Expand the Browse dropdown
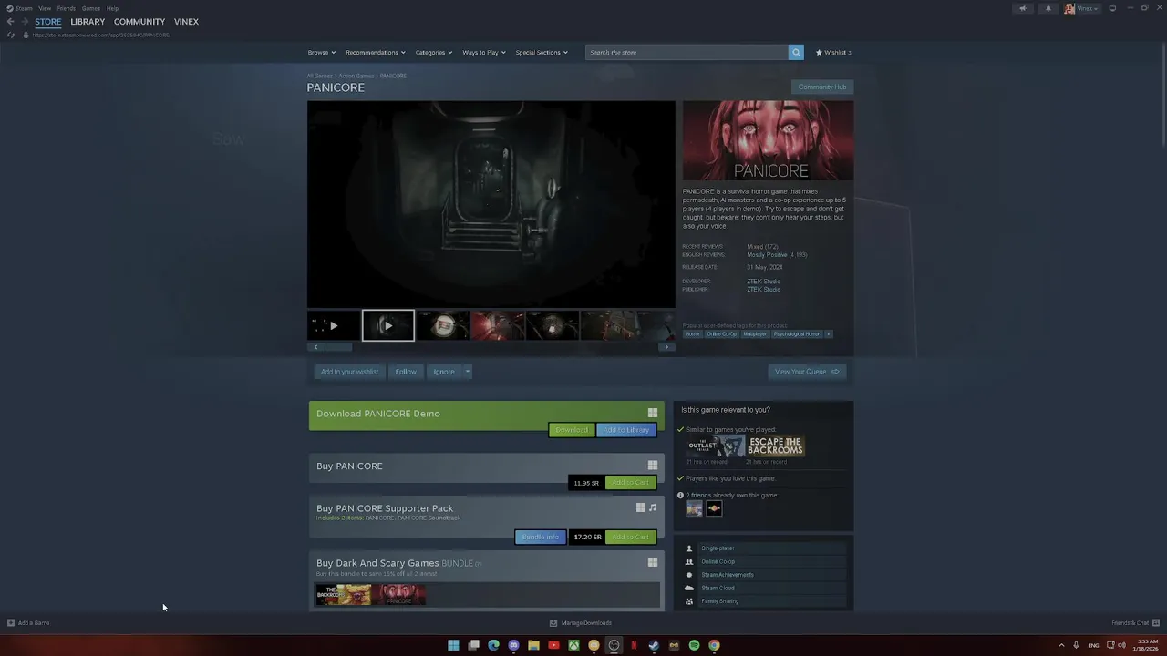The height and width of the screenshot is (656, 1167). [x=322, y=52]
